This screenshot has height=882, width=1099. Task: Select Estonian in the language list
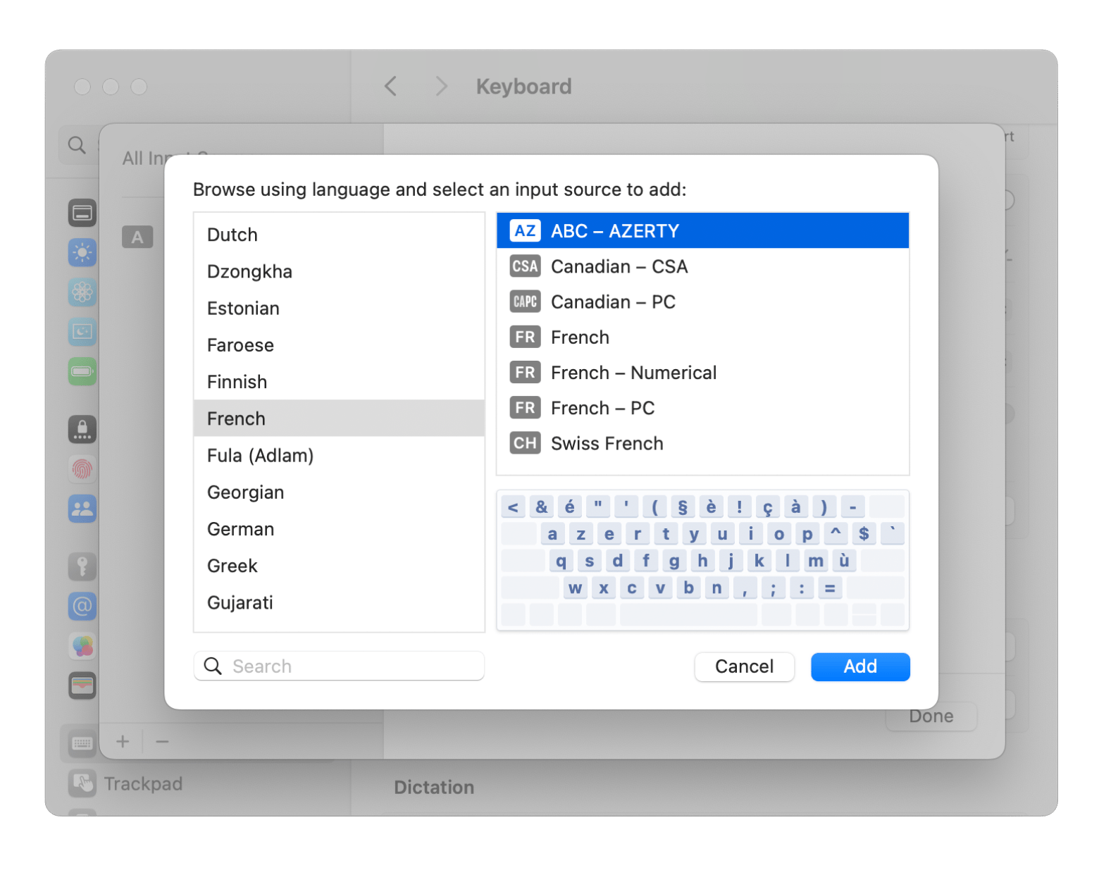(x=339, y=308)
